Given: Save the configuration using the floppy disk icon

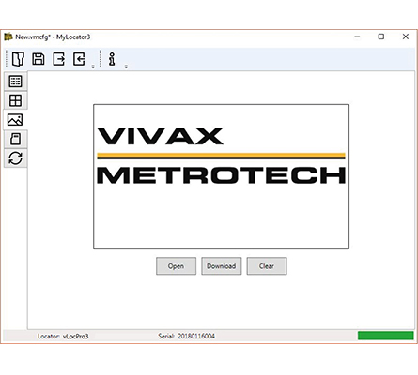Looking at the screenshot, I should 39,59.
